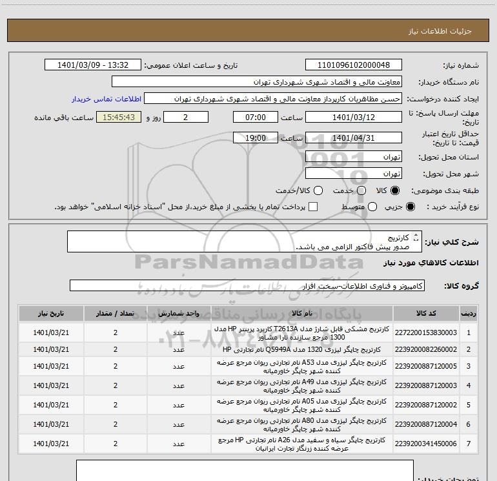The width and height of the screenshot is (497, 481).
Task: Click the request creator field حسن مظاهریان
Action: point(273,99)
